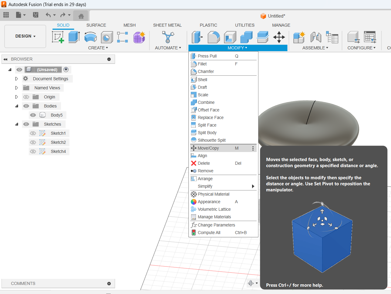Select the Extrude tool
Image resolution: width=391 pixels, height=294 pixels.
pos(74,37)
